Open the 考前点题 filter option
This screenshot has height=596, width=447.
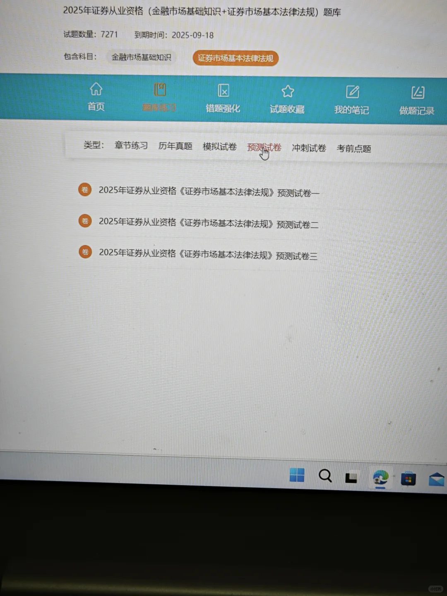coord(354,148)
